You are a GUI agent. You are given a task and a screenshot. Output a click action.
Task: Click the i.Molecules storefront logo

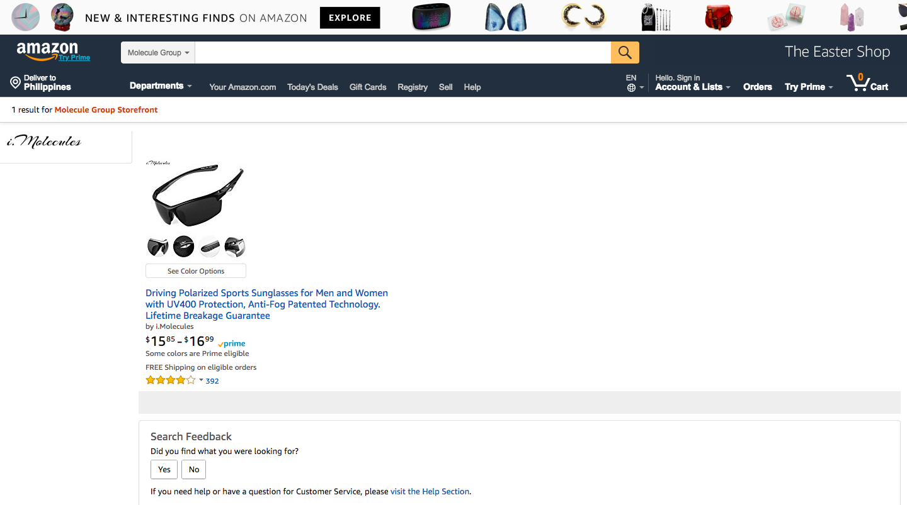pyautogui.click(x=44, y=142)
